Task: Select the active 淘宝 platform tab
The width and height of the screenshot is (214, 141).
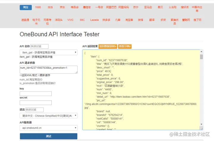Action: [26, 7]
